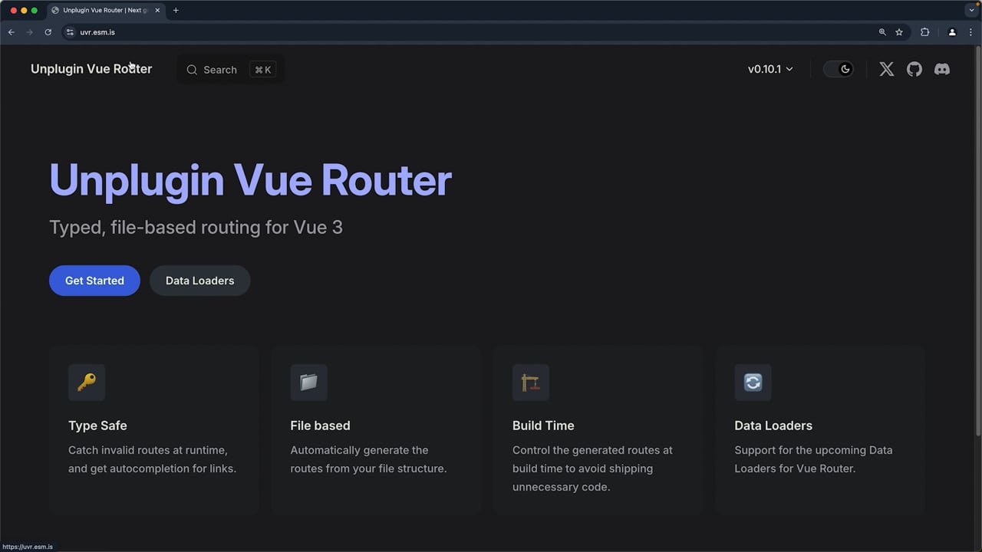The width and height of the screenshot is (982, 552).
Task: Click the Get Started button
Action: tap(94, 281)
